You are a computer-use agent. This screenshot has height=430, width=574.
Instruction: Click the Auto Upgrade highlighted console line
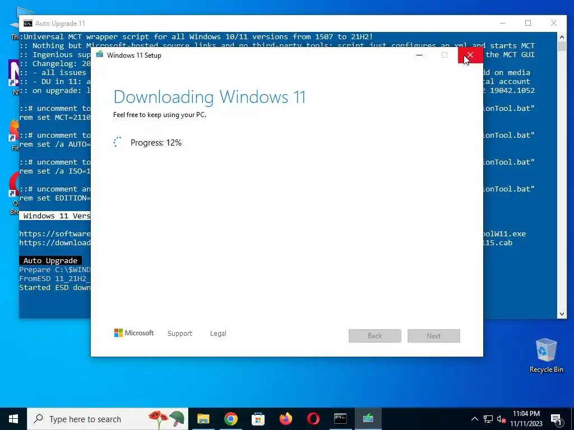pos(50,260)
